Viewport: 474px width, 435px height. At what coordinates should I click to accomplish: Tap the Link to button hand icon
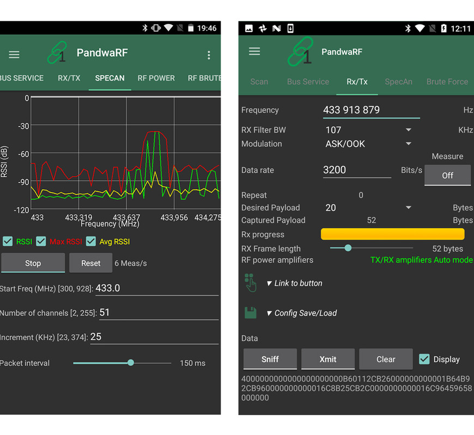coord(250,283)
